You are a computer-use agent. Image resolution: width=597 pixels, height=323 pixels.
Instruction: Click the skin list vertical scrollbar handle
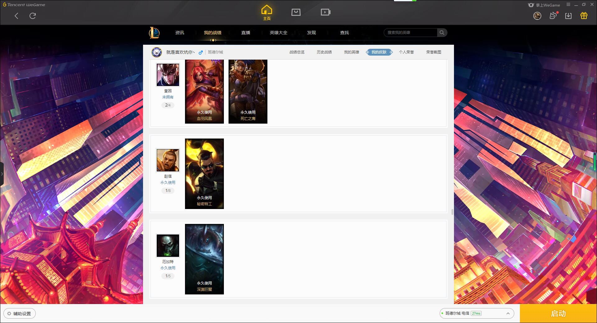point(452,212)
